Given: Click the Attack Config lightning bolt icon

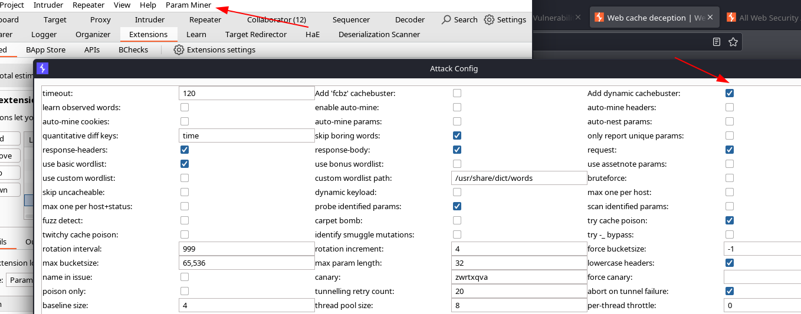Looking at the screenshot, I should [x=42, y=68].
